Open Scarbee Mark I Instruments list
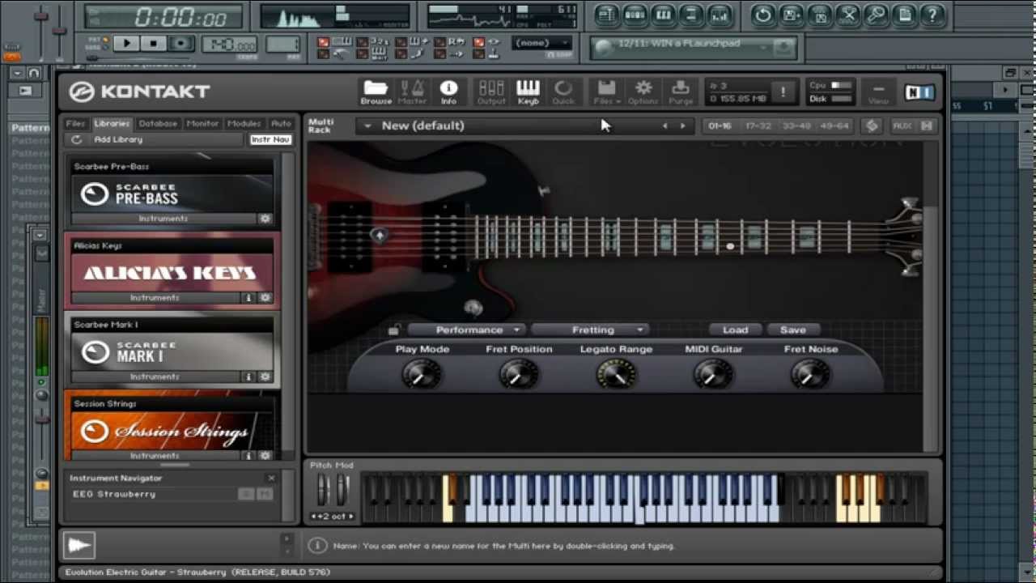 pyautogui.click(x=155, y=377)
